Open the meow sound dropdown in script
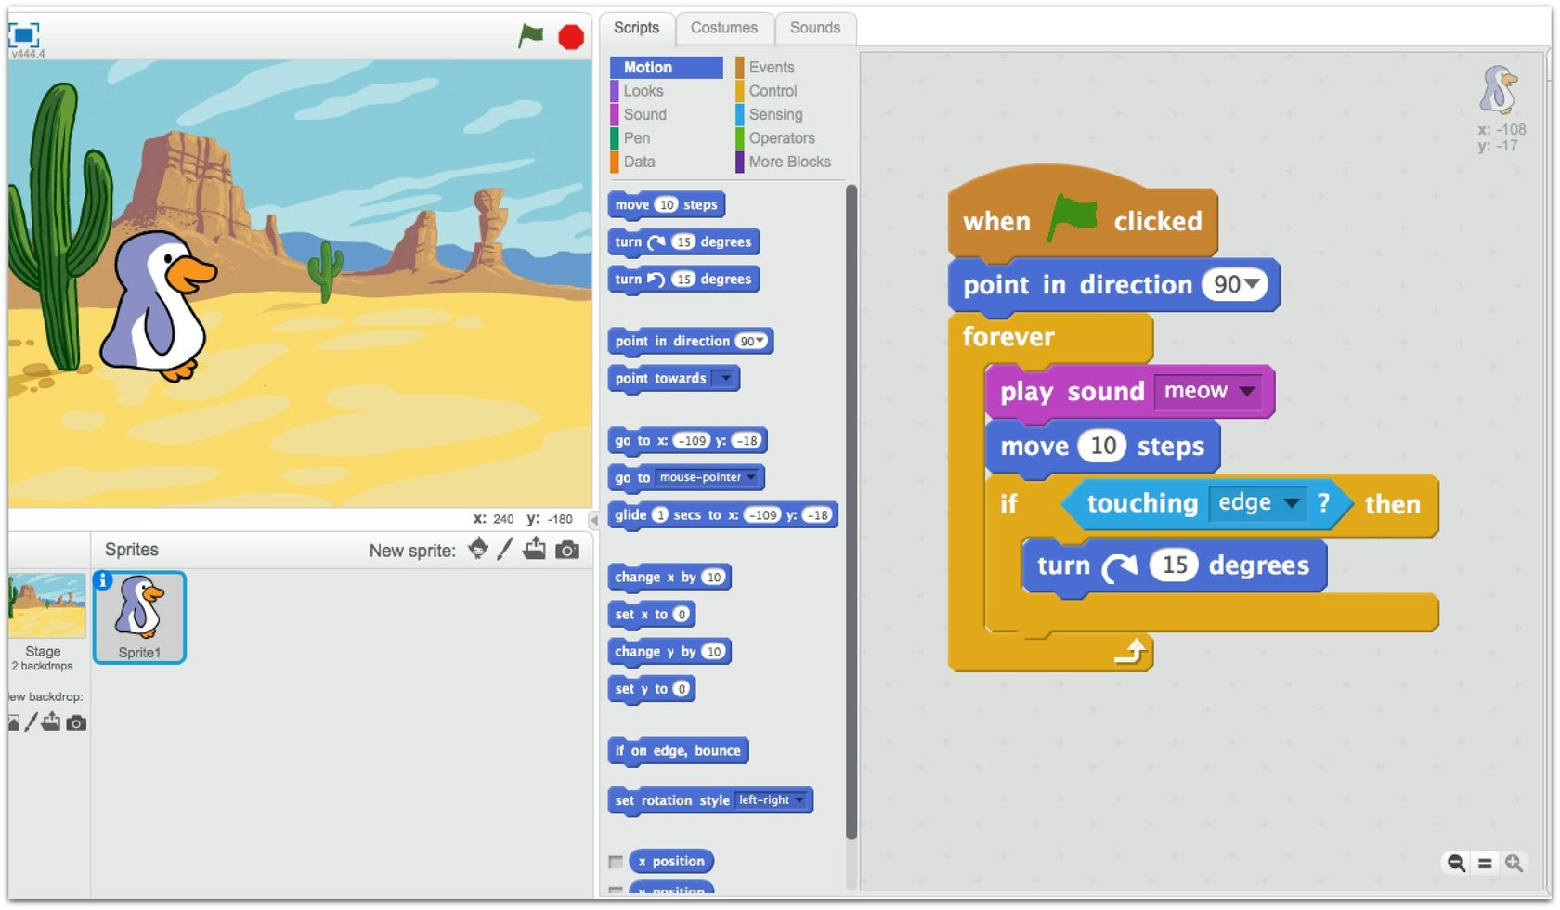The image size is (1560, 910). point(1247,391)
